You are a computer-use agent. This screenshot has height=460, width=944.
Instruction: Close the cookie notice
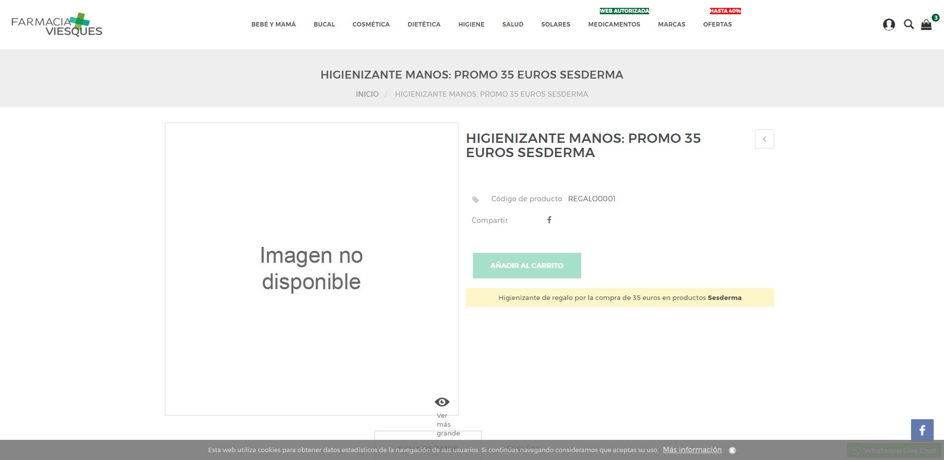[732, 450]
